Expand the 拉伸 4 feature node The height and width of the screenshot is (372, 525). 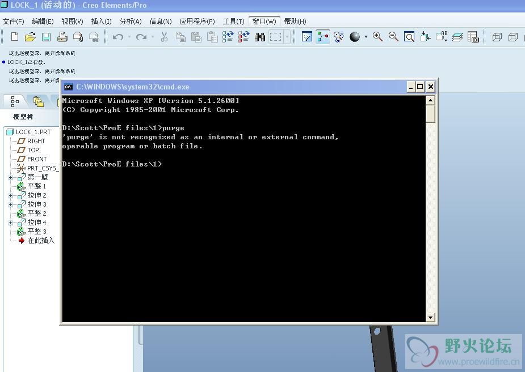pyautogui.click(x=11, y=223)
